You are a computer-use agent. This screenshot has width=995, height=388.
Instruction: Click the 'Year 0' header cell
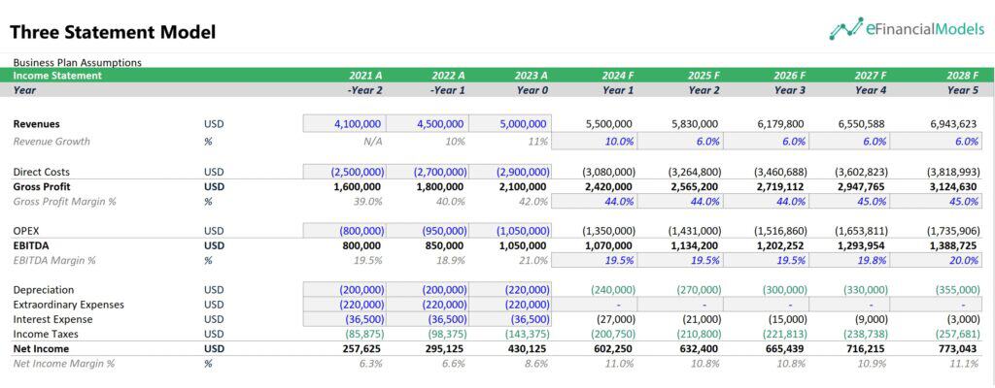click(532, 90)
